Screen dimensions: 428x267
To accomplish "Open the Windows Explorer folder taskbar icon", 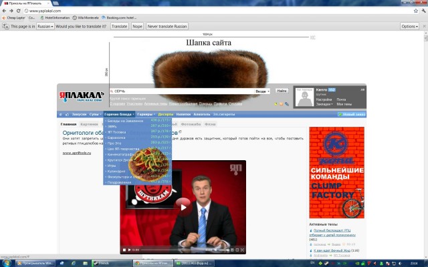I will (85, 264).
